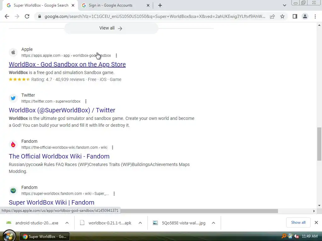Open the tab search dropdown chevron
Image resolution: width=322 pixels, height=241 pixels.
coord(284,5)
